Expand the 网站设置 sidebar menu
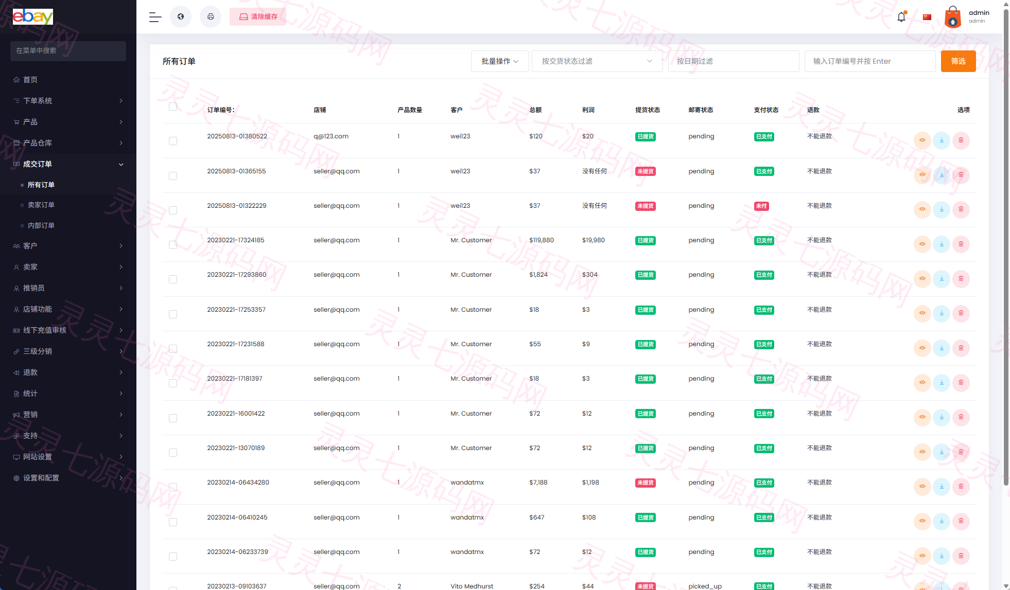 [68, 457]
